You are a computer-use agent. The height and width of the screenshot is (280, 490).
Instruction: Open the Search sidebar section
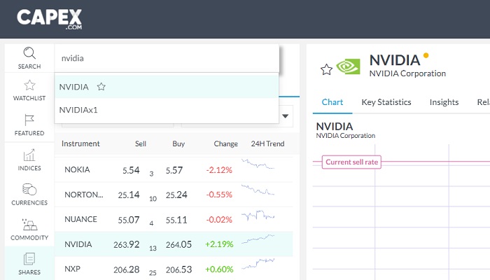point(29,58)
